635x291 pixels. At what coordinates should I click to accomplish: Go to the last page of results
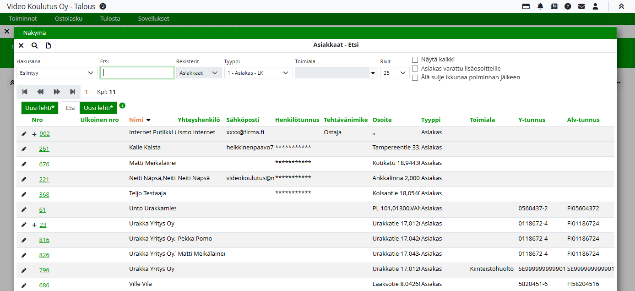click(x=72, y=92)
